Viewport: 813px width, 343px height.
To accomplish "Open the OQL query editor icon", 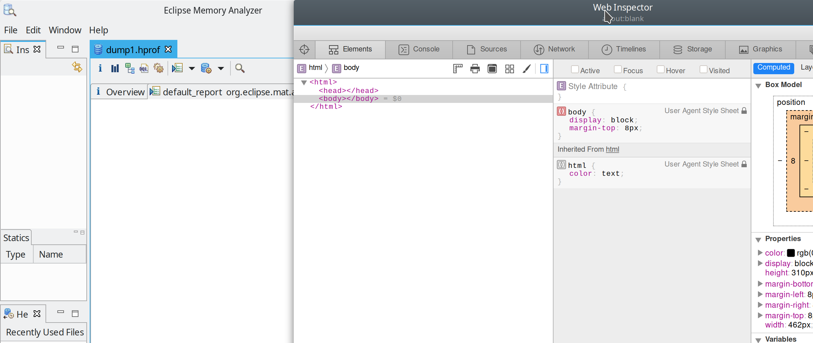I will tap(144, 68).
